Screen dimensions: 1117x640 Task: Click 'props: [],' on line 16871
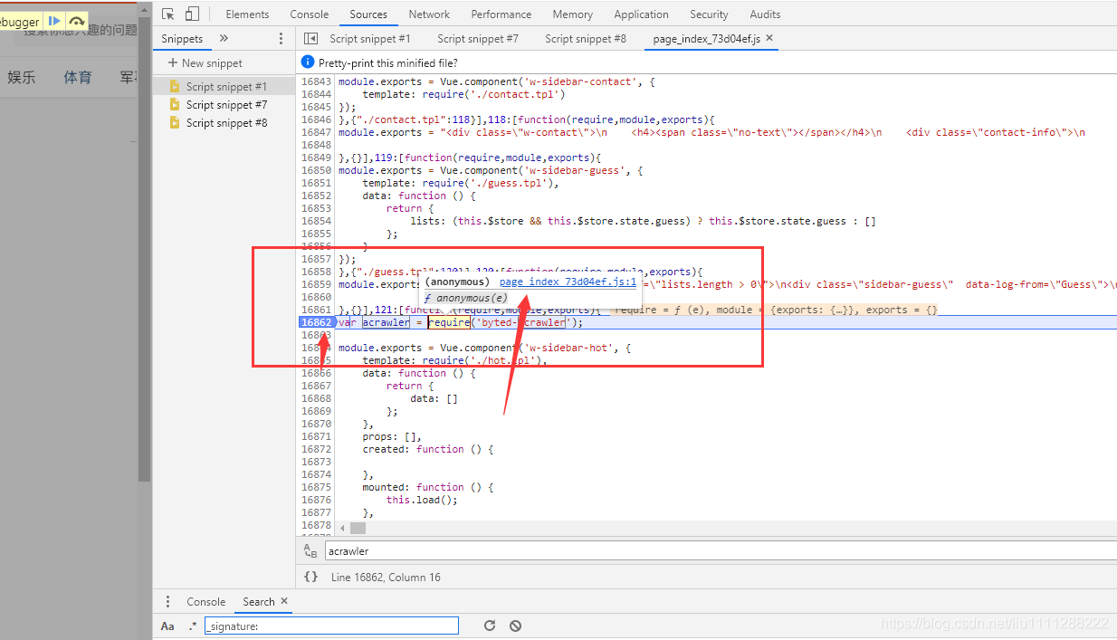point(392,436)
